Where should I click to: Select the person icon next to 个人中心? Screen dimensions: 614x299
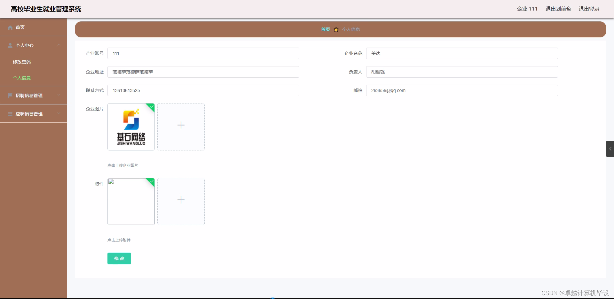pyautogui.click(x=10, y=45)
